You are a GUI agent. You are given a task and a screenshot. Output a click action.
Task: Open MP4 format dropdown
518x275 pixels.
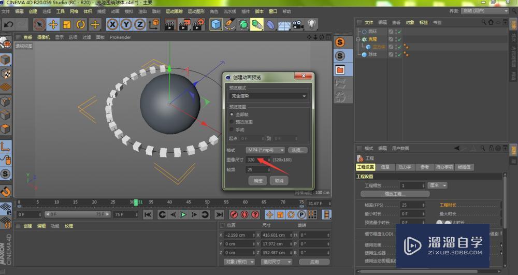pos(265,150)
